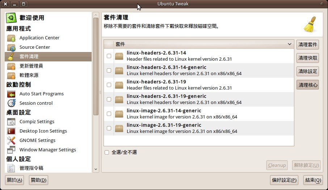Click package icon for linux-image-2.6.31-19-generic
This screenshot has width=328, height=190.
(119, 128)
